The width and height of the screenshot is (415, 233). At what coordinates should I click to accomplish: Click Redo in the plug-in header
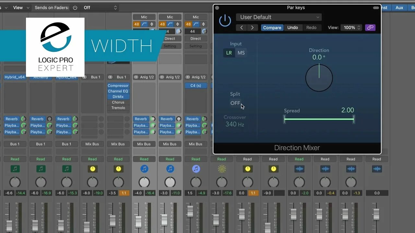tap(311, 28)
